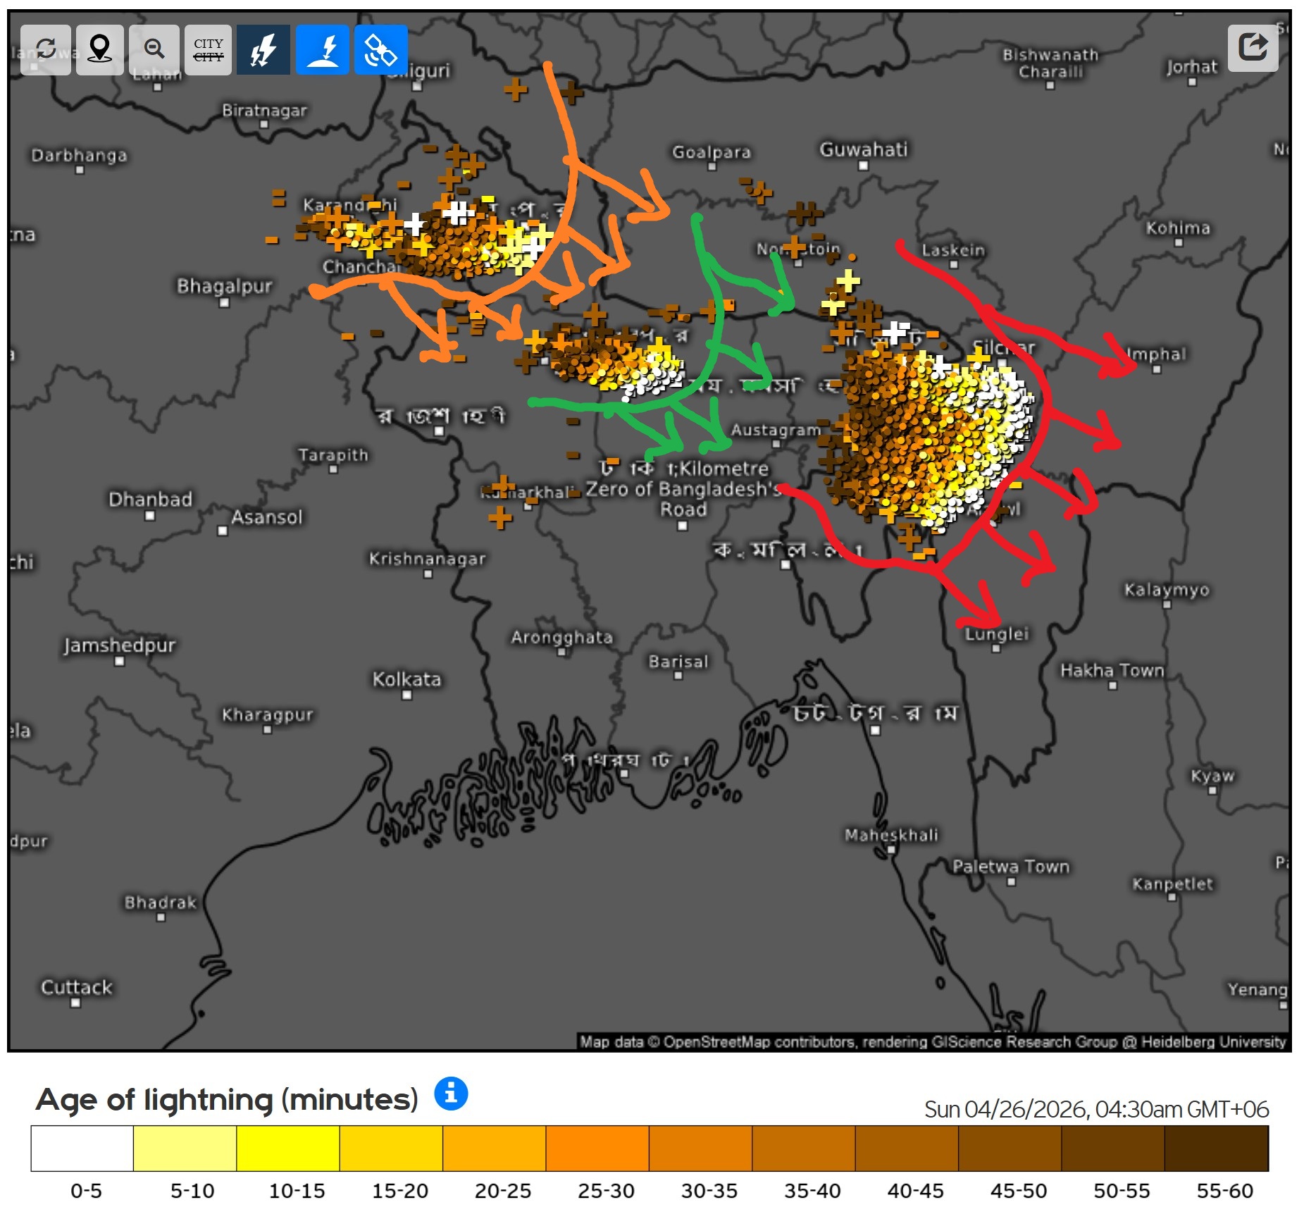Image resolution: width=1304 pixels, height=1207 pixels.
Task: Click the Imphal city label
Action: tap(1156, 354)
